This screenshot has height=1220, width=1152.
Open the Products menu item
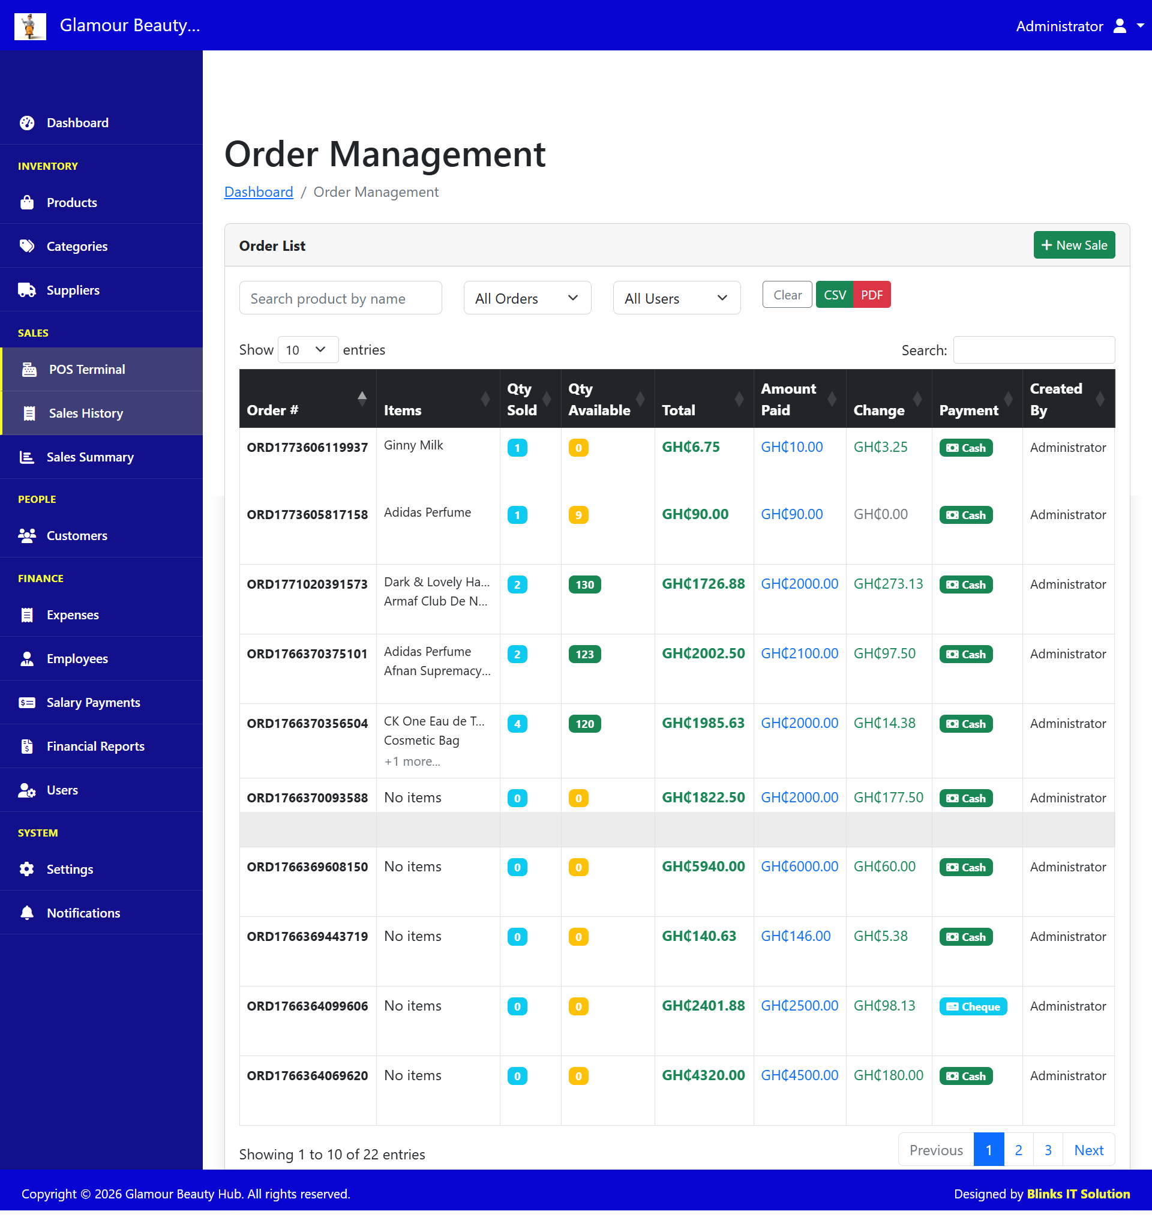coord(101,203)
